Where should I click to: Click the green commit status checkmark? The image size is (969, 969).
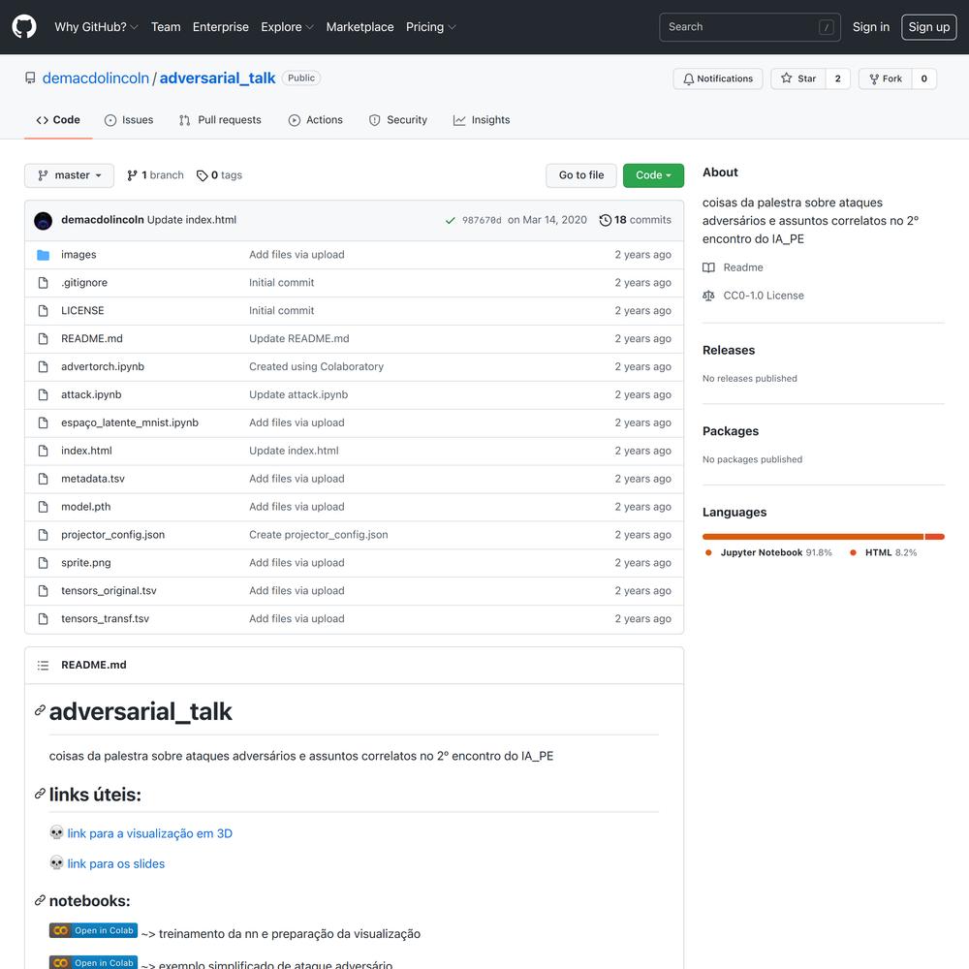pos(450,220)
